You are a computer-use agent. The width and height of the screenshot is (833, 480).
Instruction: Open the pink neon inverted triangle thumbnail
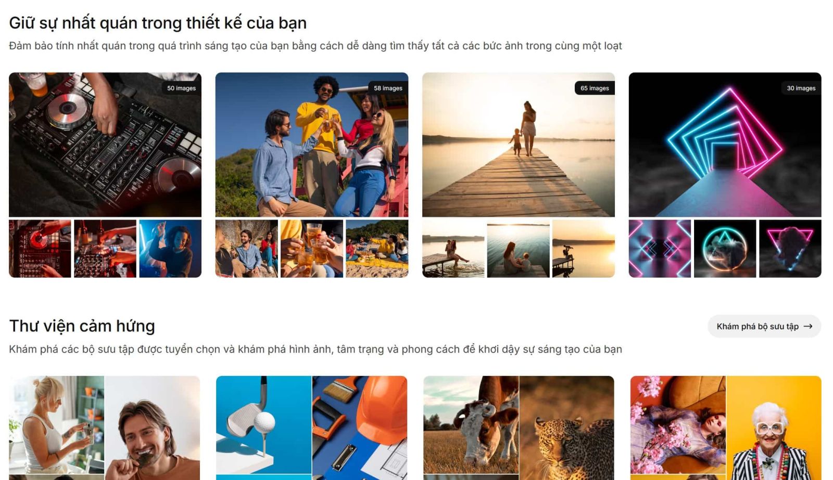coord(790,249)
